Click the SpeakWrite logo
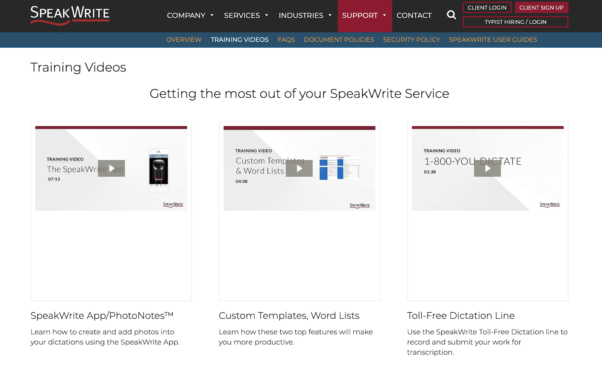The height and width of the screenshot is (372, 602). tap(70, 15)
